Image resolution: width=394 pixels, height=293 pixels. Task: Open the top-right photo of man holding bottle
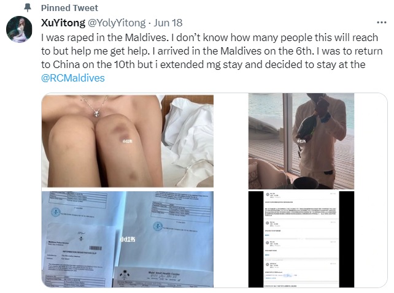pyautogui.click(x=301, y=141)
